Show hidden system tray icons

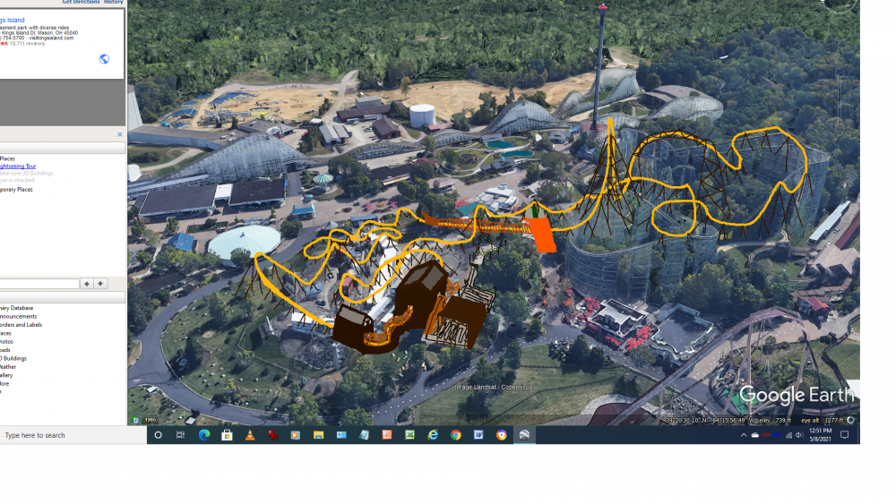coord(744,435)
